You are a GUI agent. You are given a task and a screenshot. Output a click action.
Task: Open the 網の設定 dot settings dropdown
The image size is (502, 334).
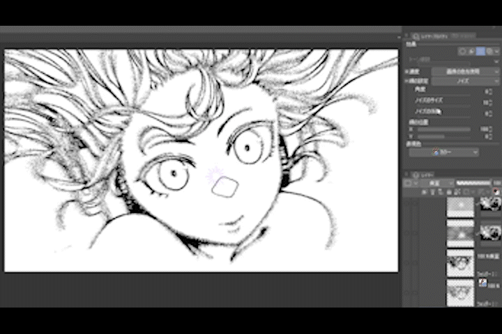[465, 81]
